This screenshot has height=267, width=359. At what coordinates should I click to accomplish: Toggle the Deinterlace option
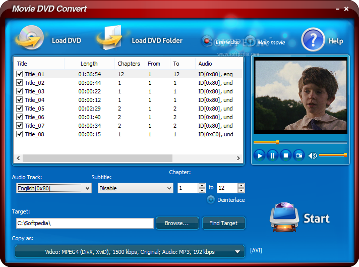pyautogui.click(x=211, y=200)
